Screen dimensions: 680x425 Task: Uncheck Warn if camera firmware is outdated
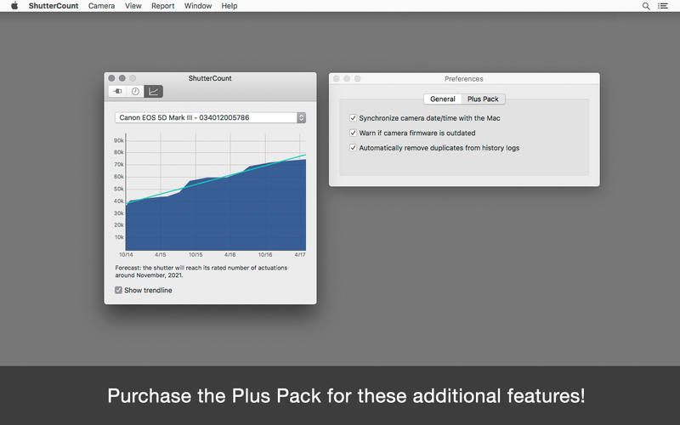[354, 133]
